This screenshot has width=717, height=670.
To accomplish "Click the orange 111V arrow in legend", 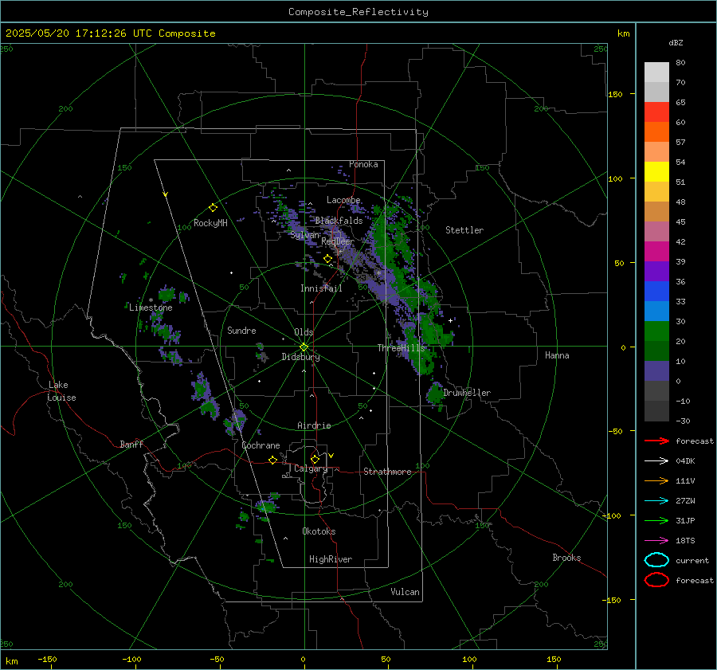I will coord(656,480).
